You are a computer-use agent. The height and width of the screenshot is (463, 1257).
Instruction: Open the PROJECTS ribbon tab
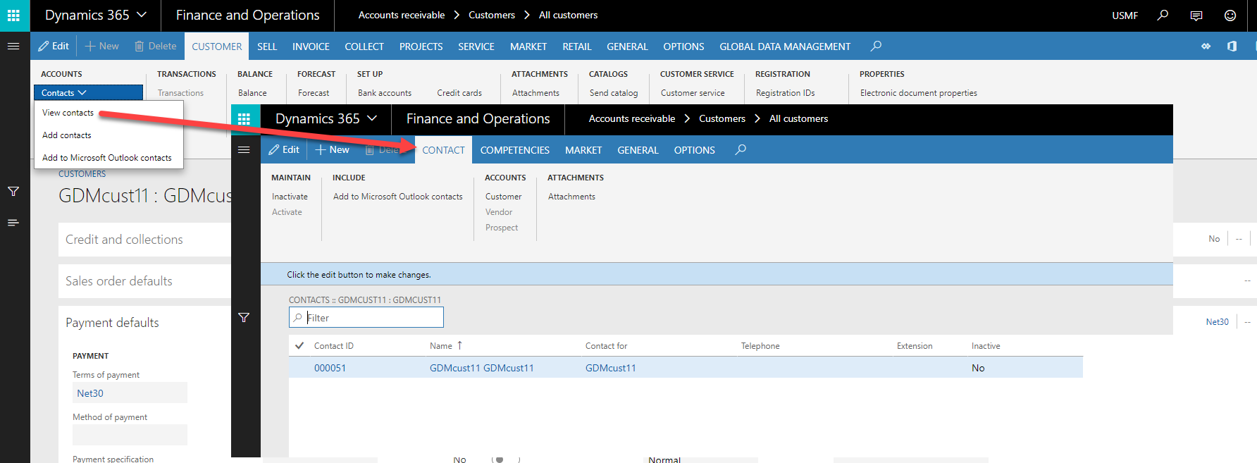pos(421,47)
